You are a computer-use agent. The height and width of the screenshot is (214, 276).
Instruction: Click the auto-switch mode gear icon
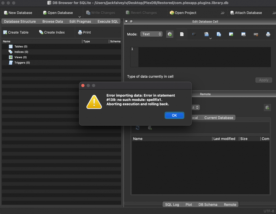pyautogui.click(x=170, y=34)
